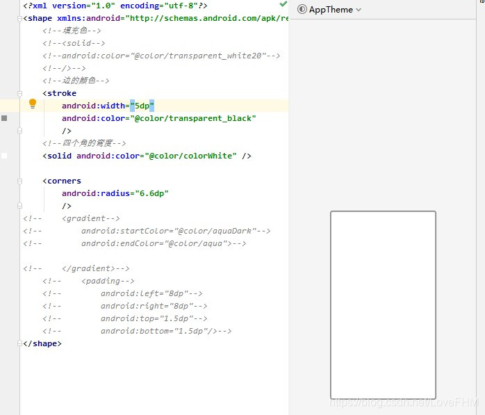Click the commented <gradient line
The height and width of the screenshot is (415, 485).
click(x=72, y=218)
